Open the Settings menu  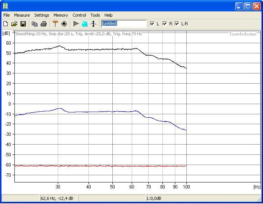(x=42, y=15)
